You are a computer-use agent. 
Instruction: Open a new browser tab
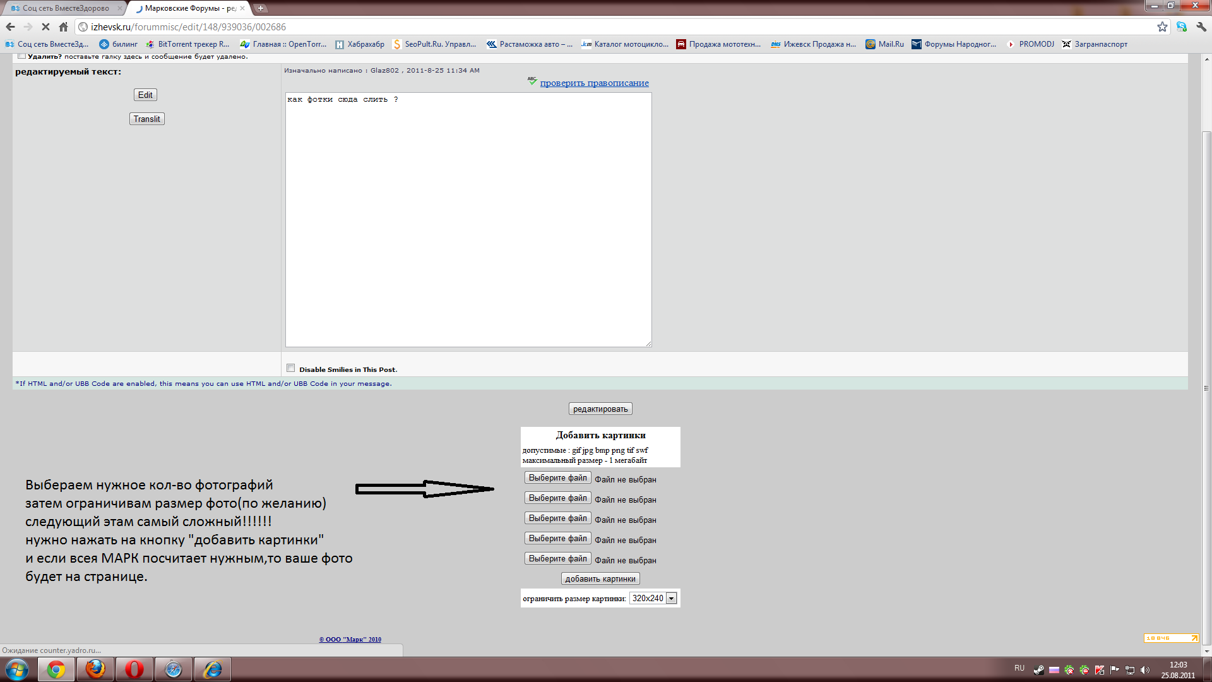click(260, 8)
